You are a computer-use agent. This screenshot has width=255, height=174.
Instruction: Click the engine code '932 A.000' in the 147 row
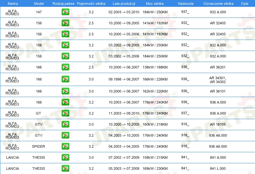[x=218, y=12]
